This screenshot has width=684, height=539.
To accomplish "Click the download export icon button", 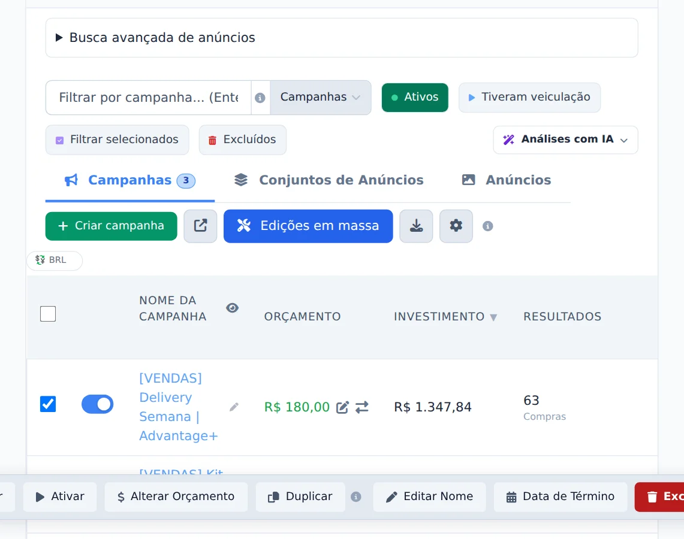I will click(416, 226).
